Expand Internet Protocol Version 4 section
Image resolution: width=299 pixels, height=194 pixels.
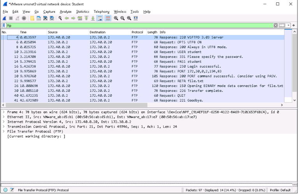point(4,122)
